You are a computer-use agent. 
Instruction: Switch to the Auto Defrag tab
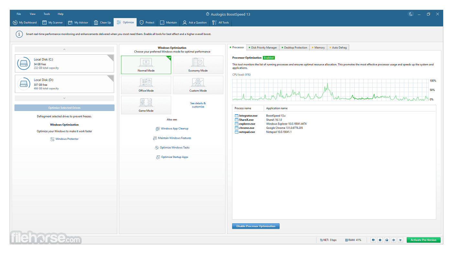[338, 48]
